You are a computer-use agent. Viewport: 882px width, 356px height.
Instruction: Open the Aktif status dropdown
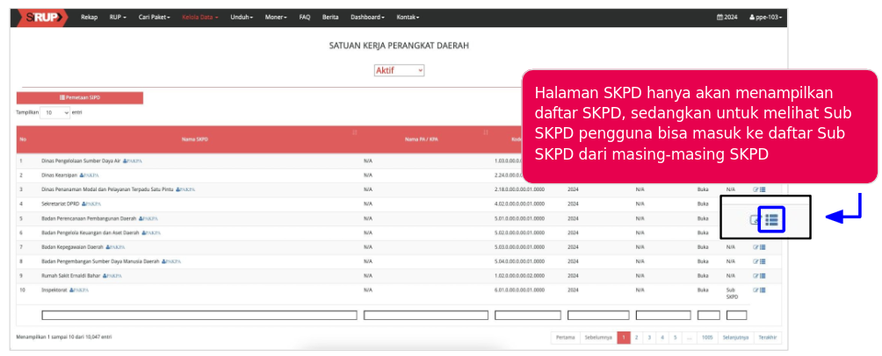pos(399,70)
